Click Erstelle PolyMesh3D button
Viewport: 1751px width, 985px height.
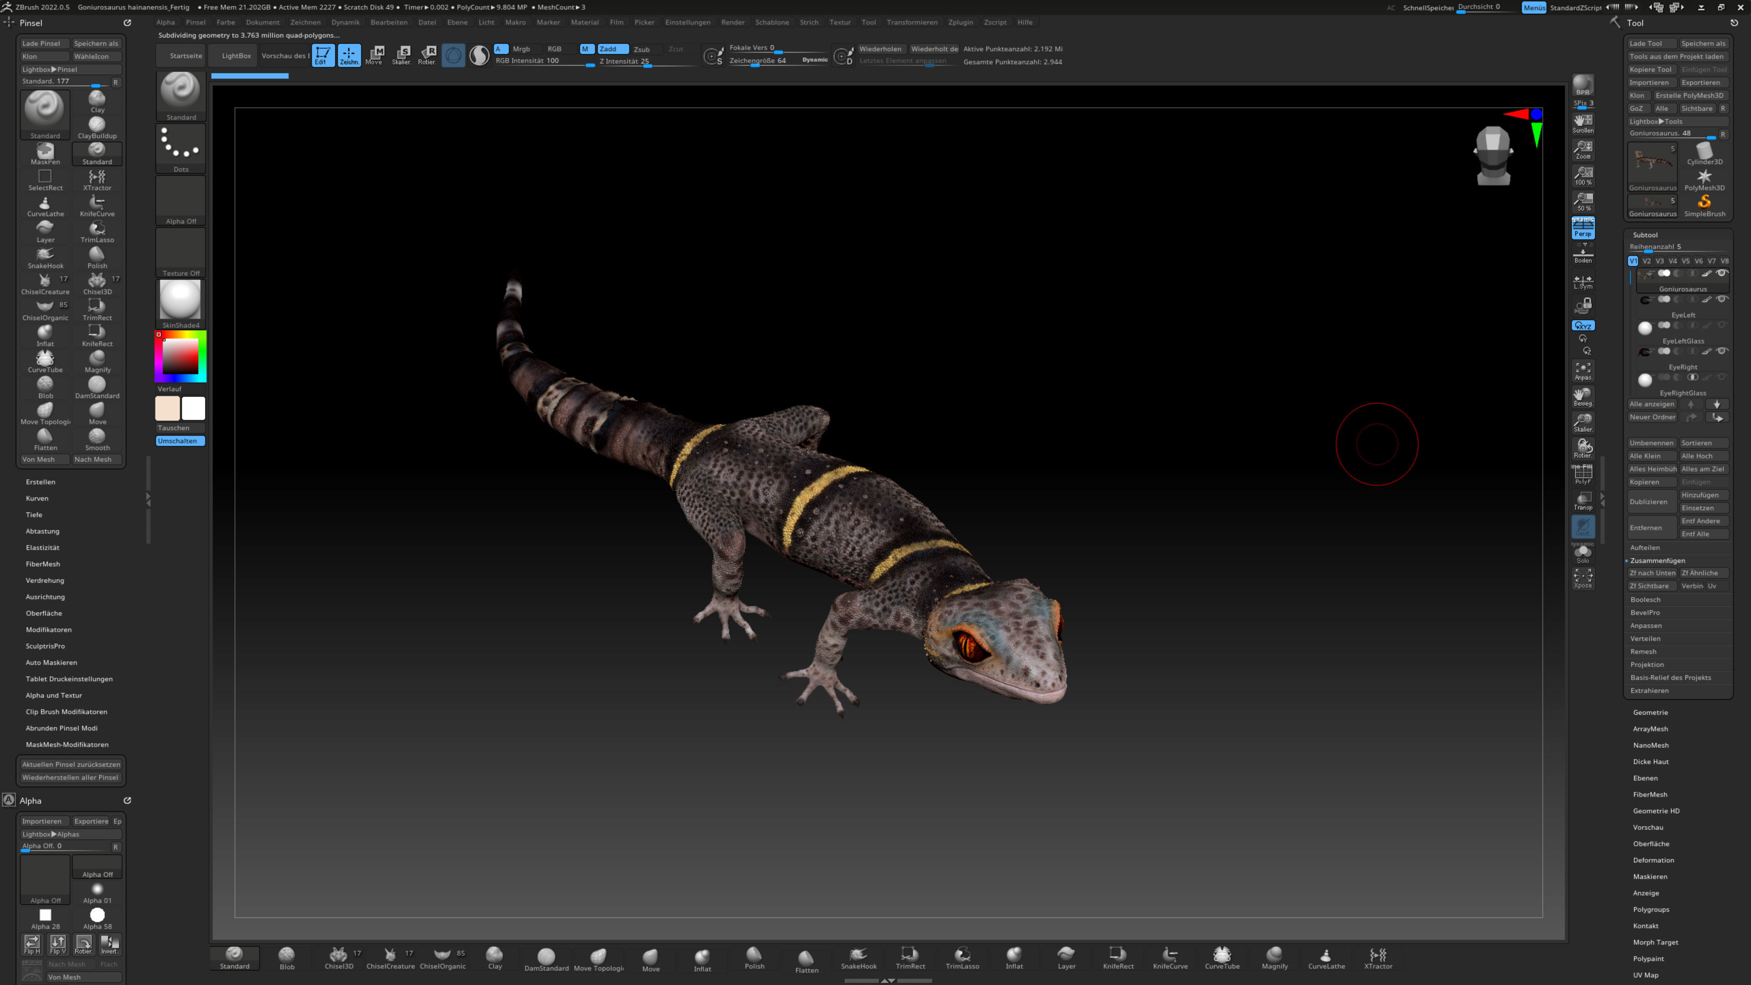coord(1690,95)
